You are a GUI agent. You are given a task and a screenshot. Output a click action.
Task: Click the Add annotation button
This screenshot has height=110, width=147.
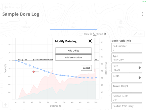tap(73, 57)
